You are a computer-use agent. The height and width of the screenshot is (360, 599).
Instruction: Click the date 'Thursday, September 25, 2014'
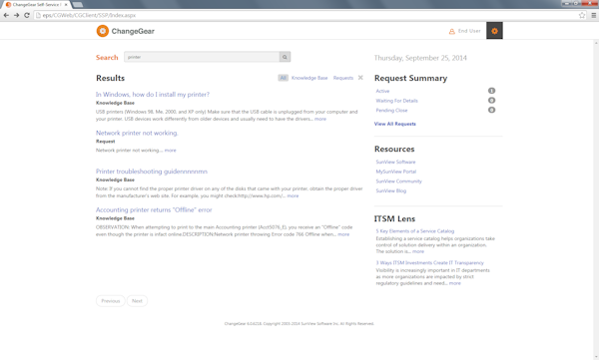coord(420,58)
